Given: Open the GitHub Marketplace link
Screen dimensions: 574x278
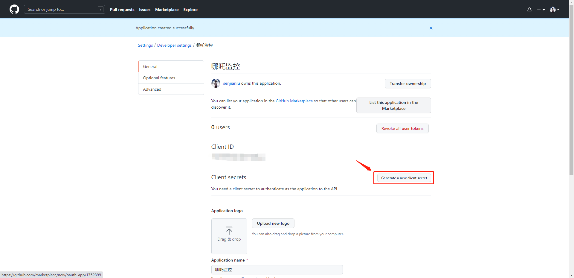Looking at the screenshot, I should [x=294, y=101].
